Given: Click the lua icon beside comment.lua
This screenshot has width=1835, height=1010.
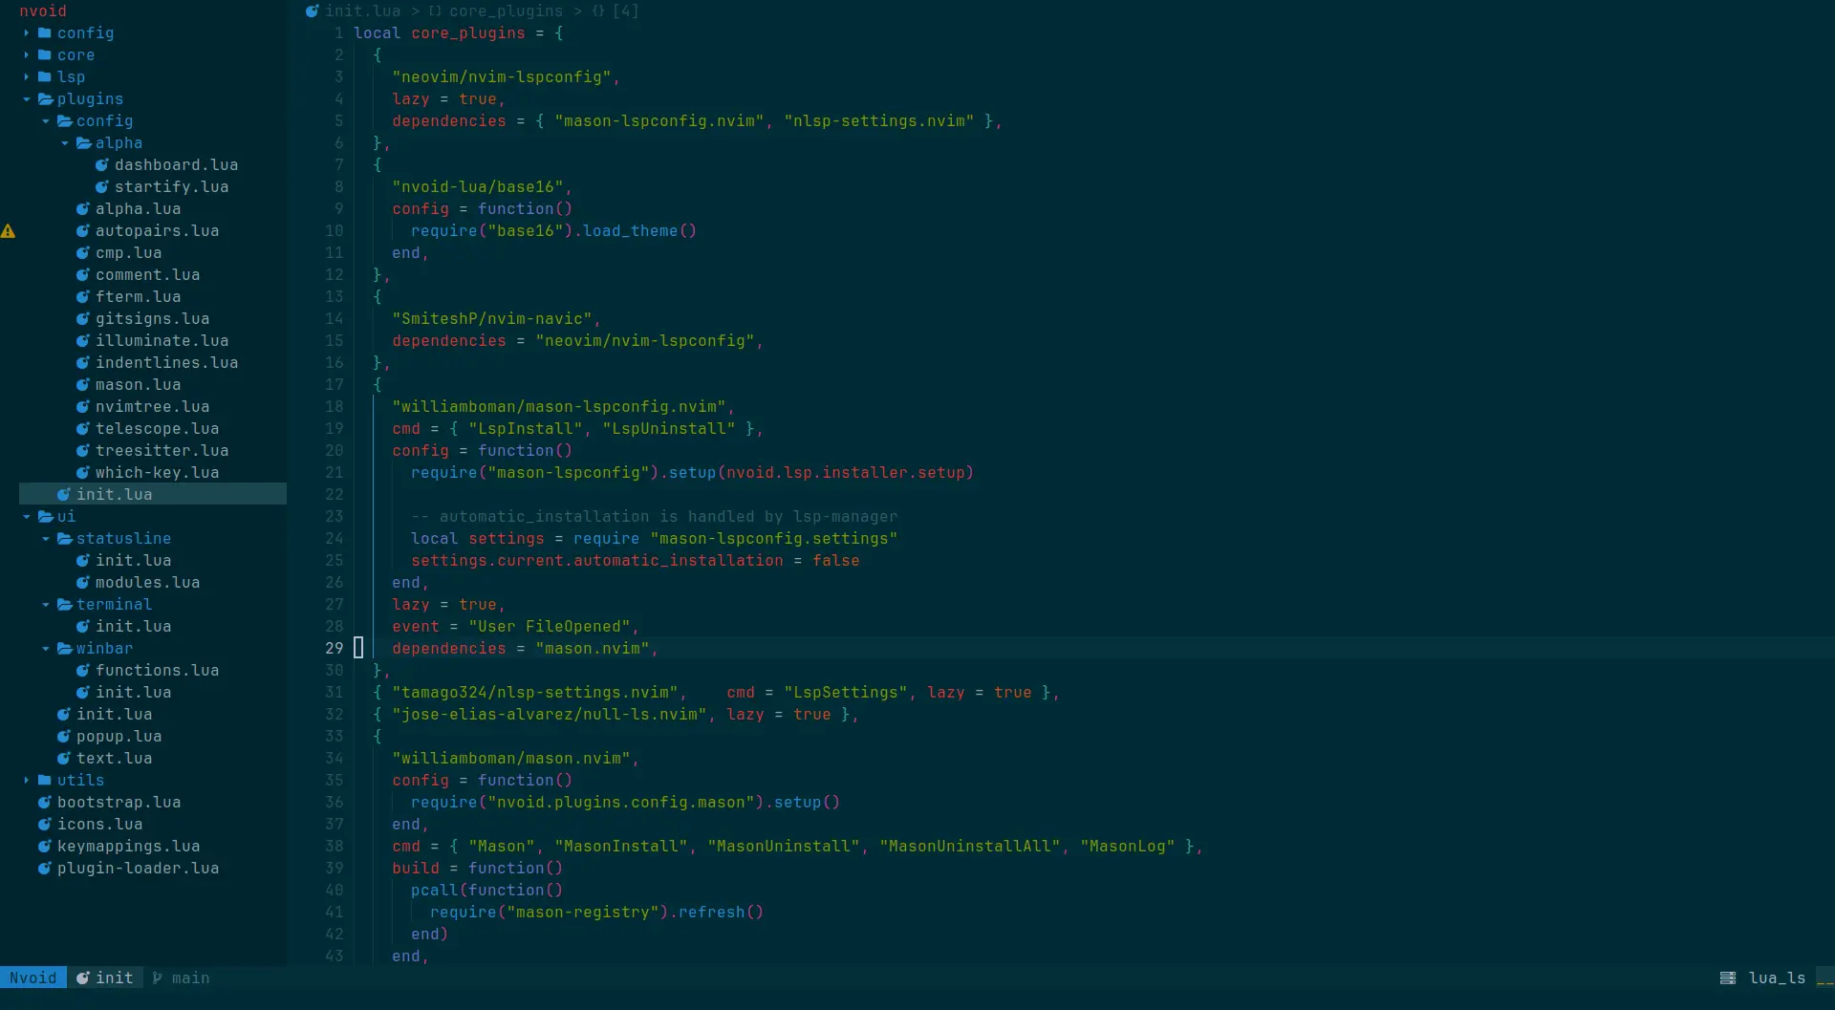Looking at the screenshot, I should point(83,275).
